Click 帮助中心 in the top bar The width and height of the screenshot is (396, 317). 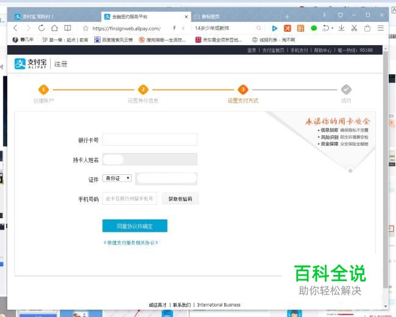tap(322, 51)
